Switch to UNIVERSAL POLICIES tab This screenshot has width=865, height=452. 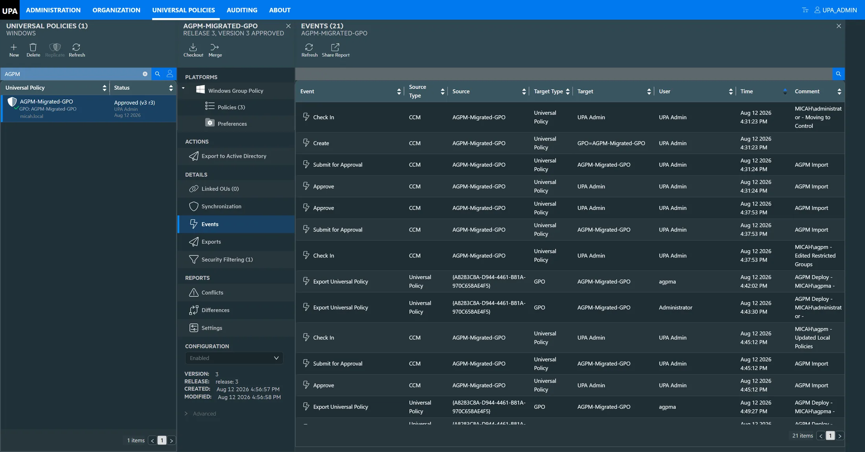click(x=184, y=10)
